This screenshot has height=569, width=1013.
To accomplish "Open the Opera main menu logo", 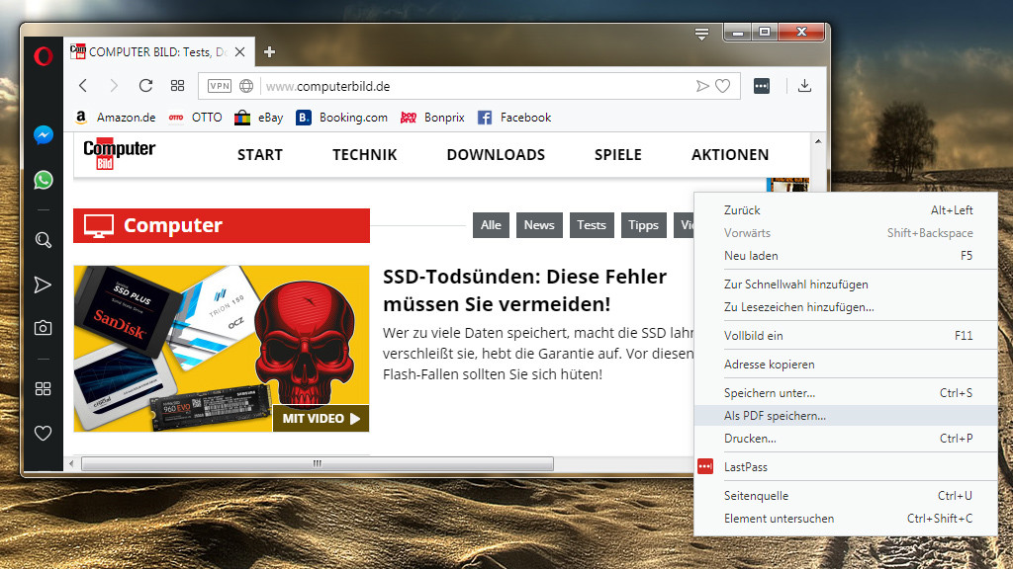I will 44,56.
